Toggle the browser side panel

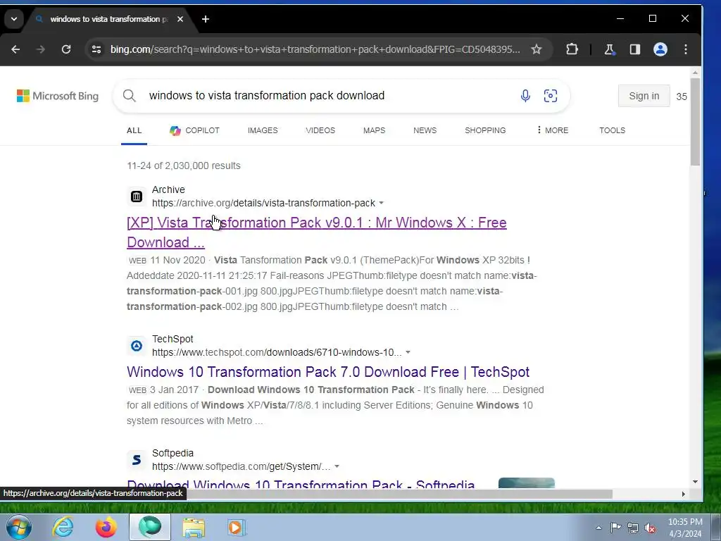click(x=635, y=49)
